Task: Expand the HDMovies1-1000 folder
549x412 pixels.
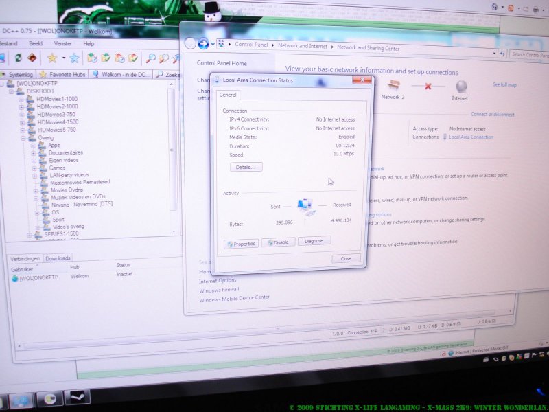Action: [21, 100]
